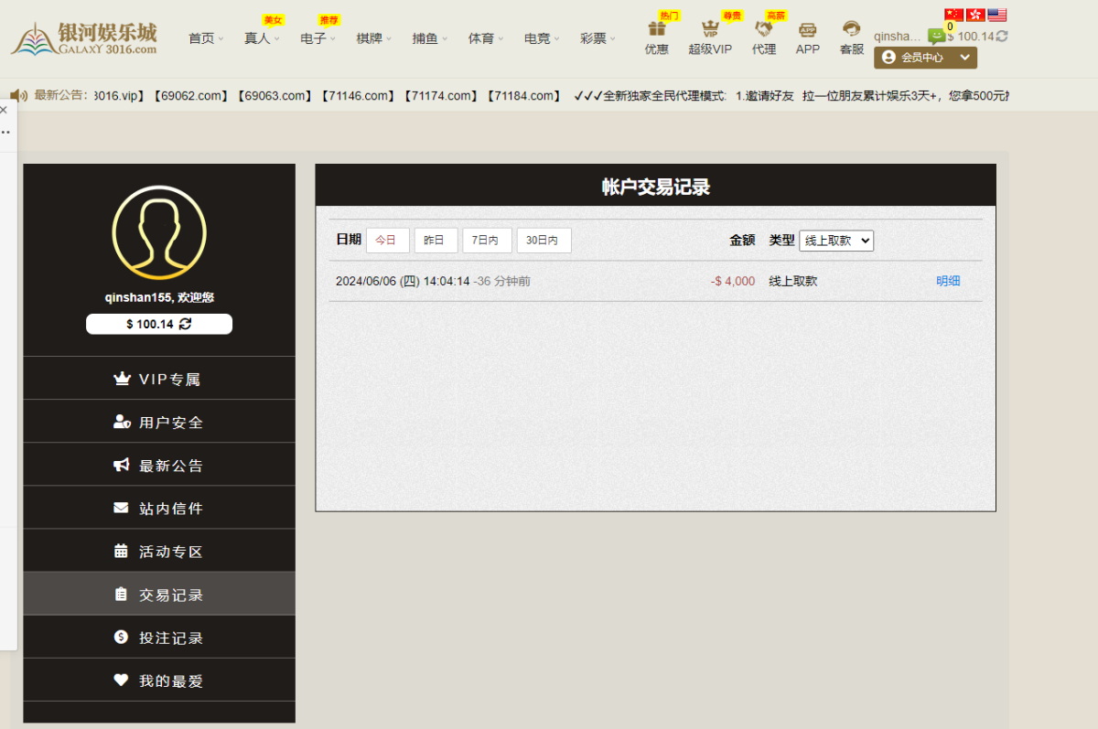Switch language with the Hong Kong flag
Image resolution: width=1098 pixels, height=729 pixels.
point(975,15)
